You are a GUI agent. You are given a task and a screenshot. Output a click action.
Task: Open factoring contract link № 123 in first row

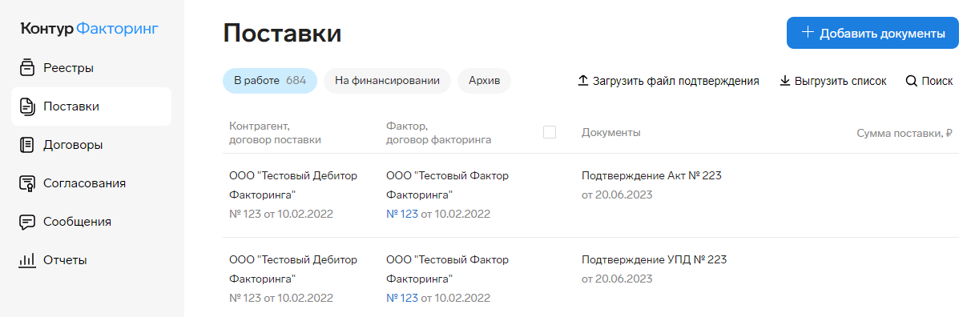click(x=402, y=214)
